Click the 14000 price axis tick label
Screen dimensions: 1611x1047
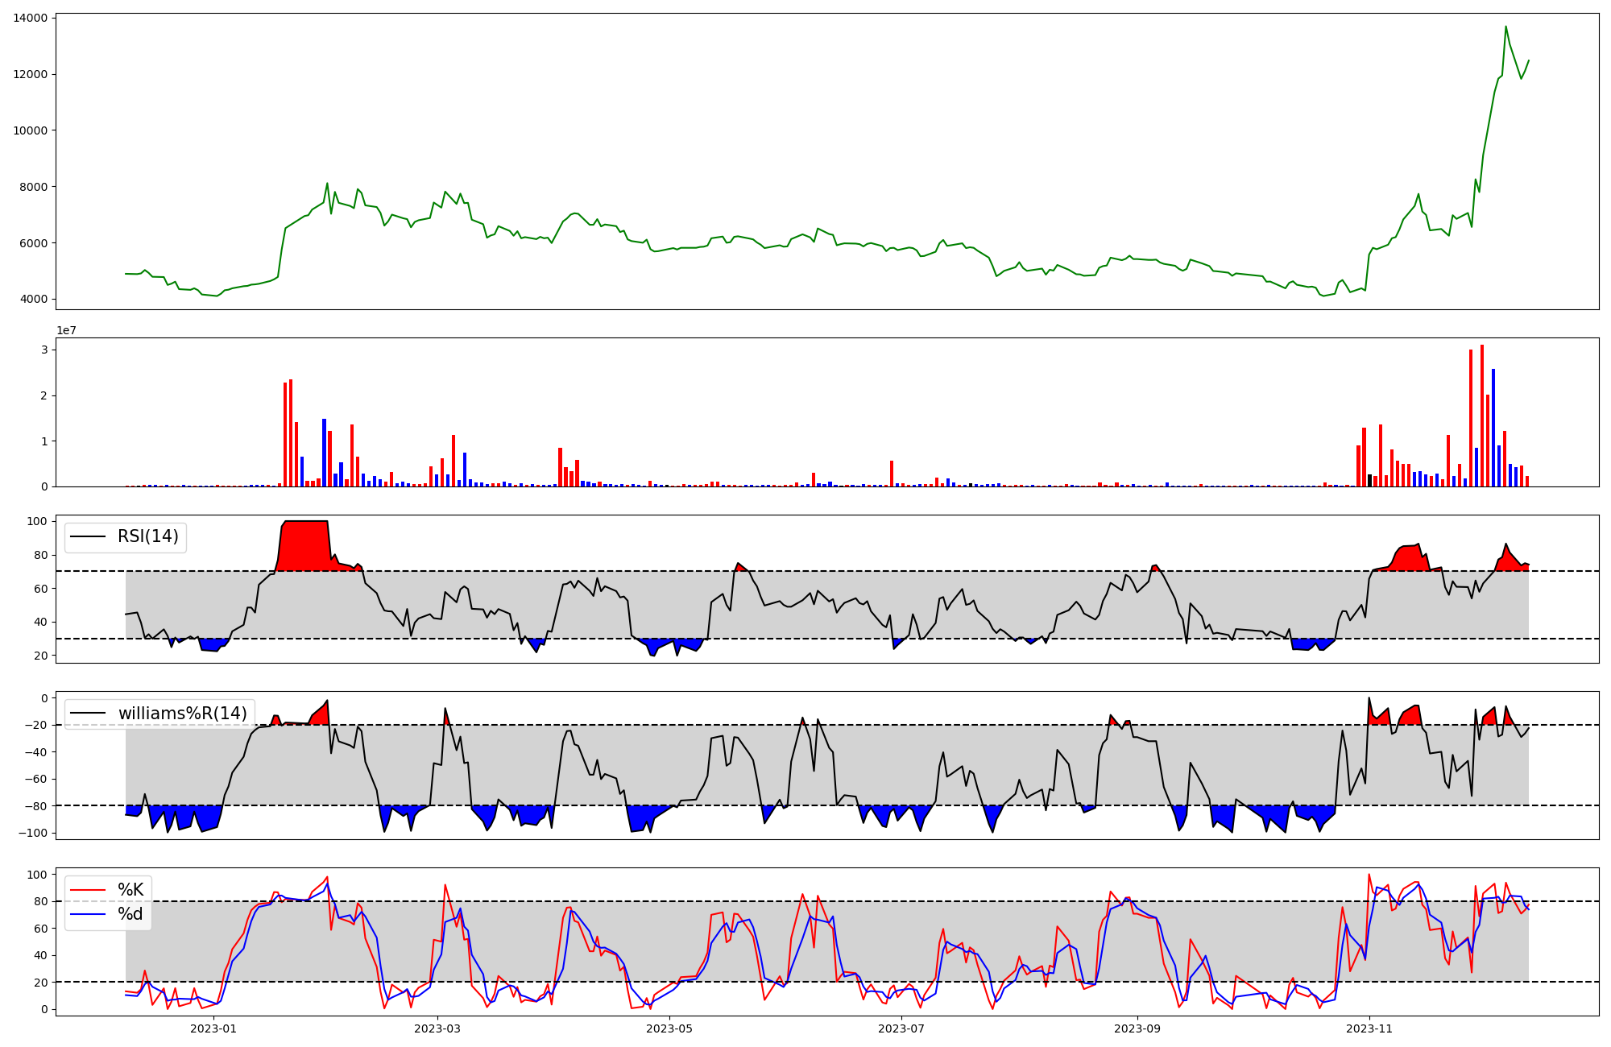(30, 18)
